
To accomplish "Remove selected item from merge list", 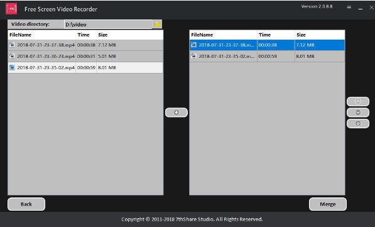I will [x=358, y=123].
